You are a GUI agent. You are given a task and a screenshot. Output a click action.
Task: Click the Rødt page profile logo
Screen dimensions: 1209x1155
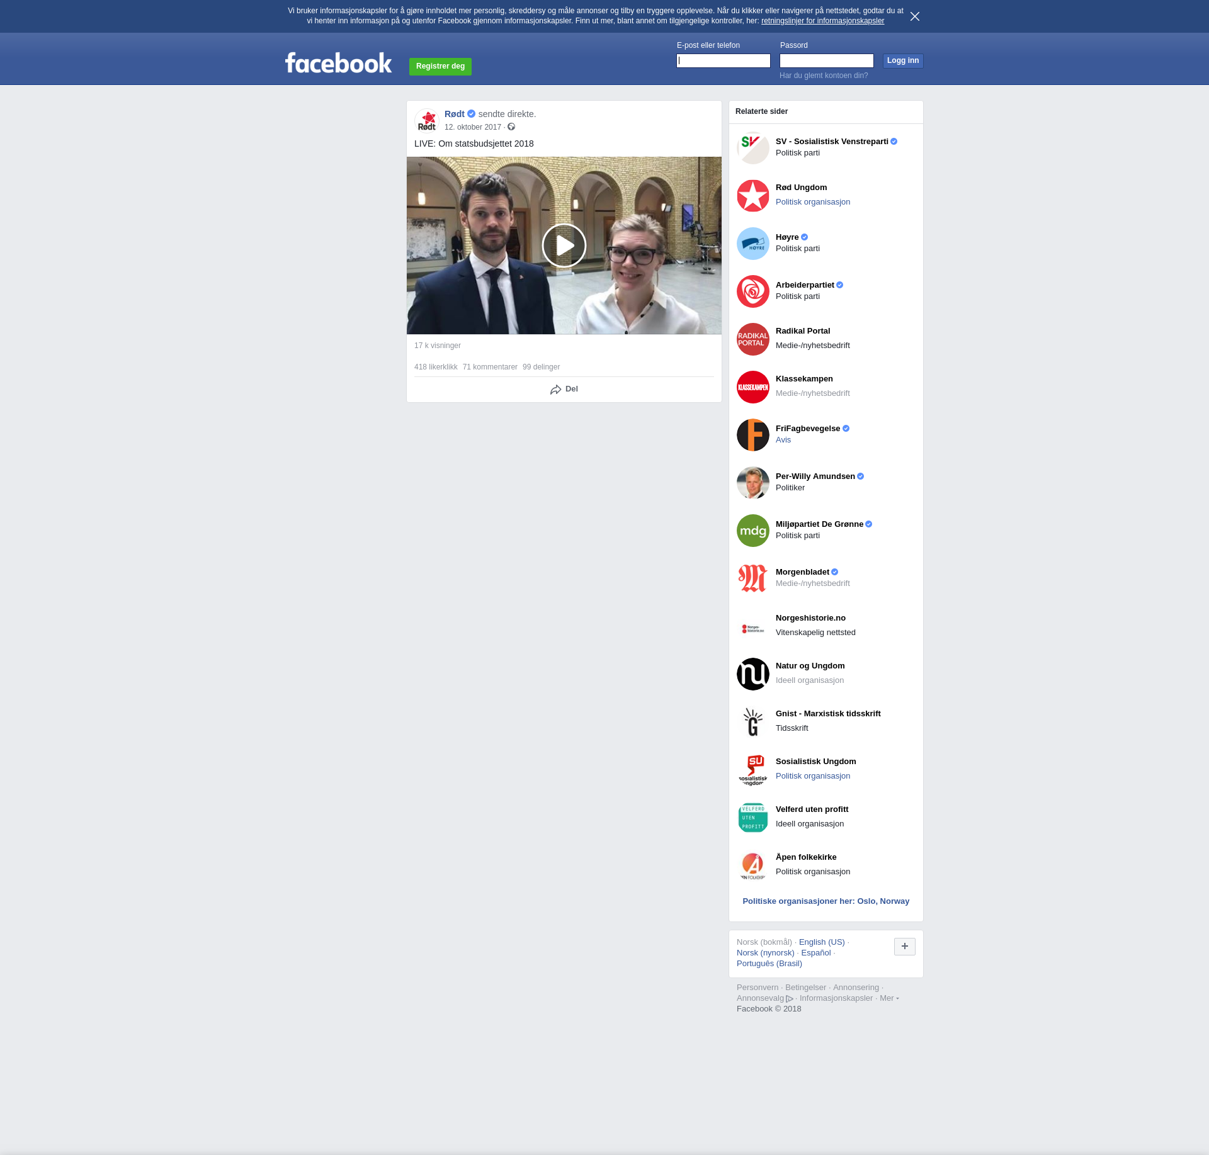[427, 120]
